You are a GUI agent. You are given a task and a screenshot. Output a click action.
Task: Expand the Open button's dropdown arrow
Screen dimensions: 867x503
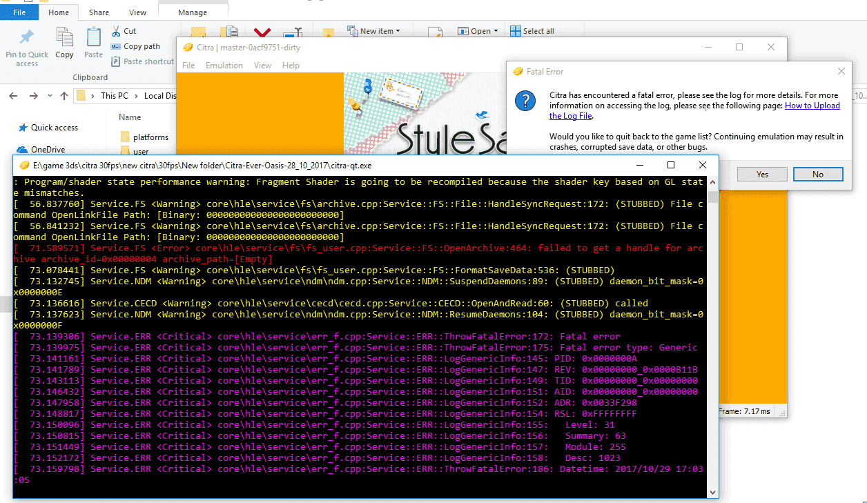point(496,31)
